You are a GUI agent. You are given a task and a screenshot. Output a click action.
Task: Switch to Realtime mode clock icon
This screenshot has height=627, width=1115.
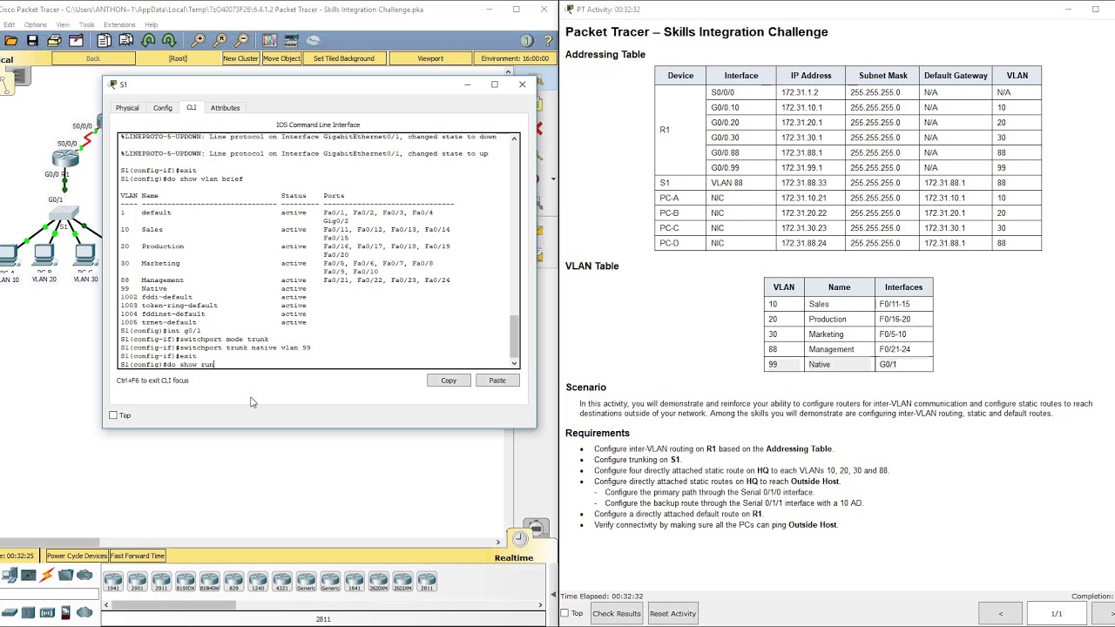521,538
